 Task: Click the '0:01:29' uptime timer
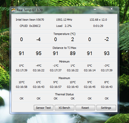98,26
